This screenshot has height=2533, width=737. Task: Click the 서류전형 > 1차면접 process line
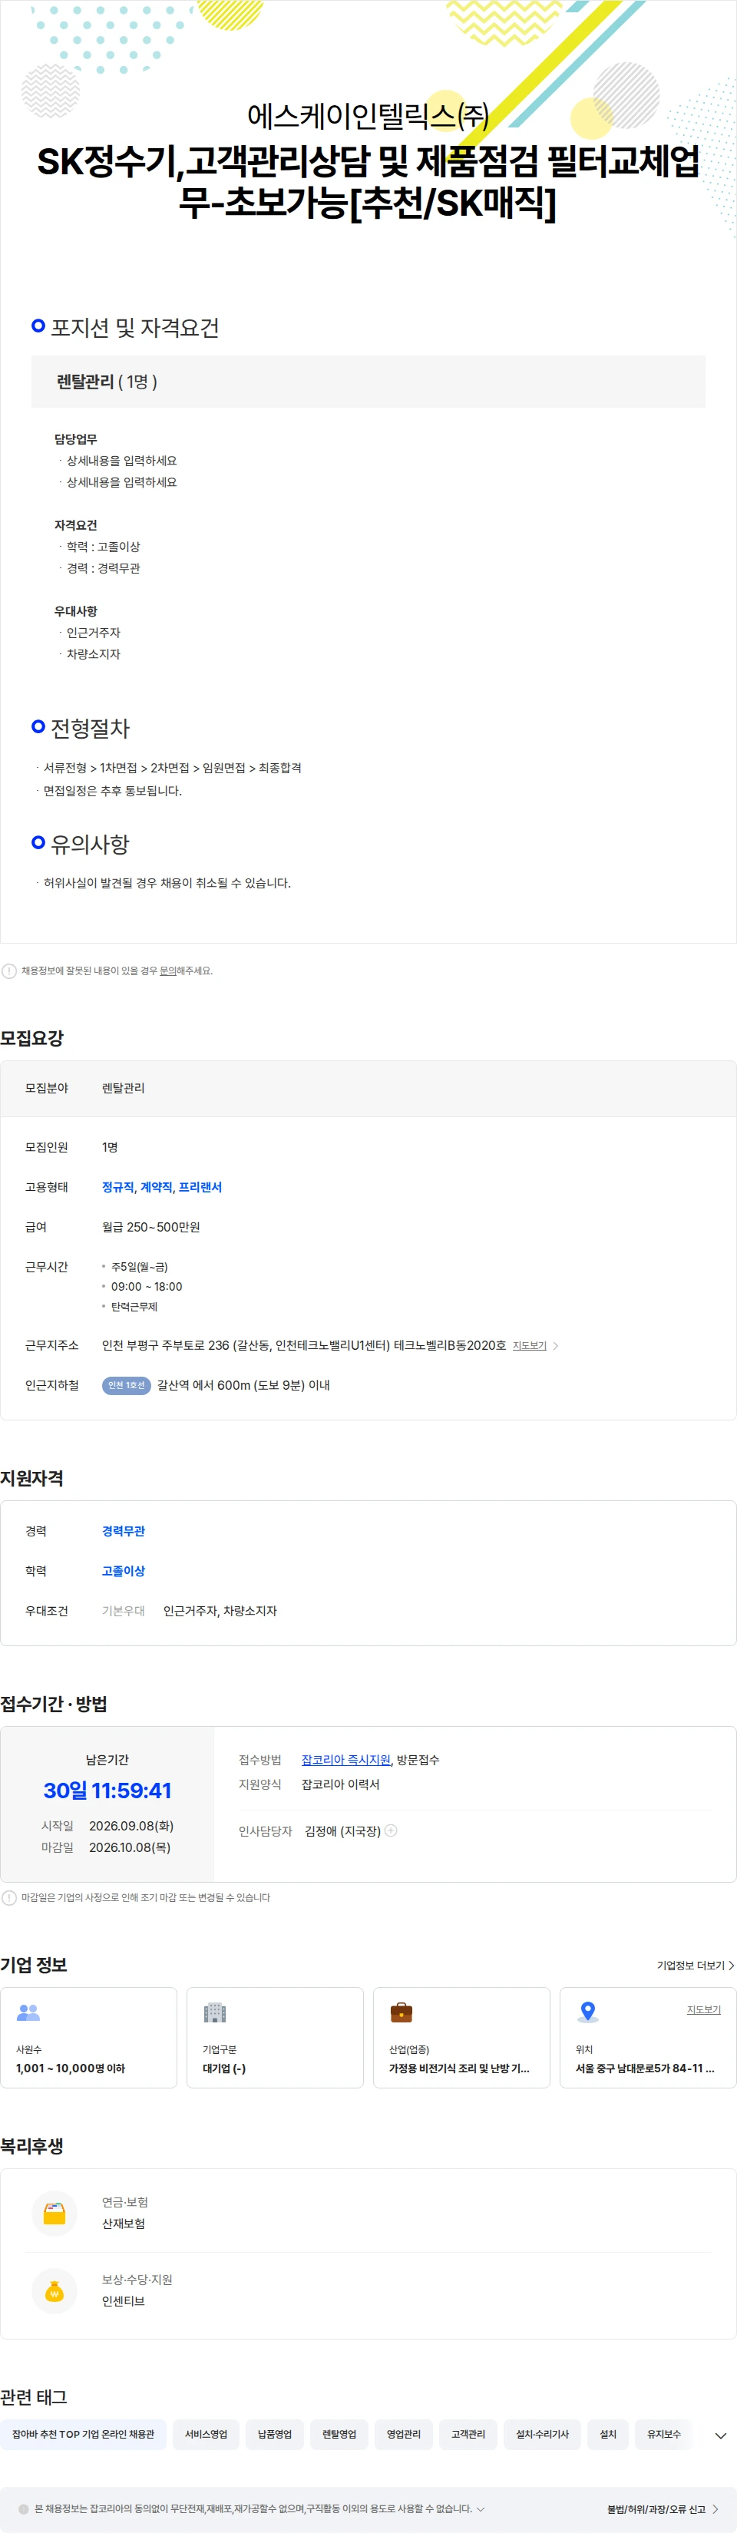click(x=172, y=767)
